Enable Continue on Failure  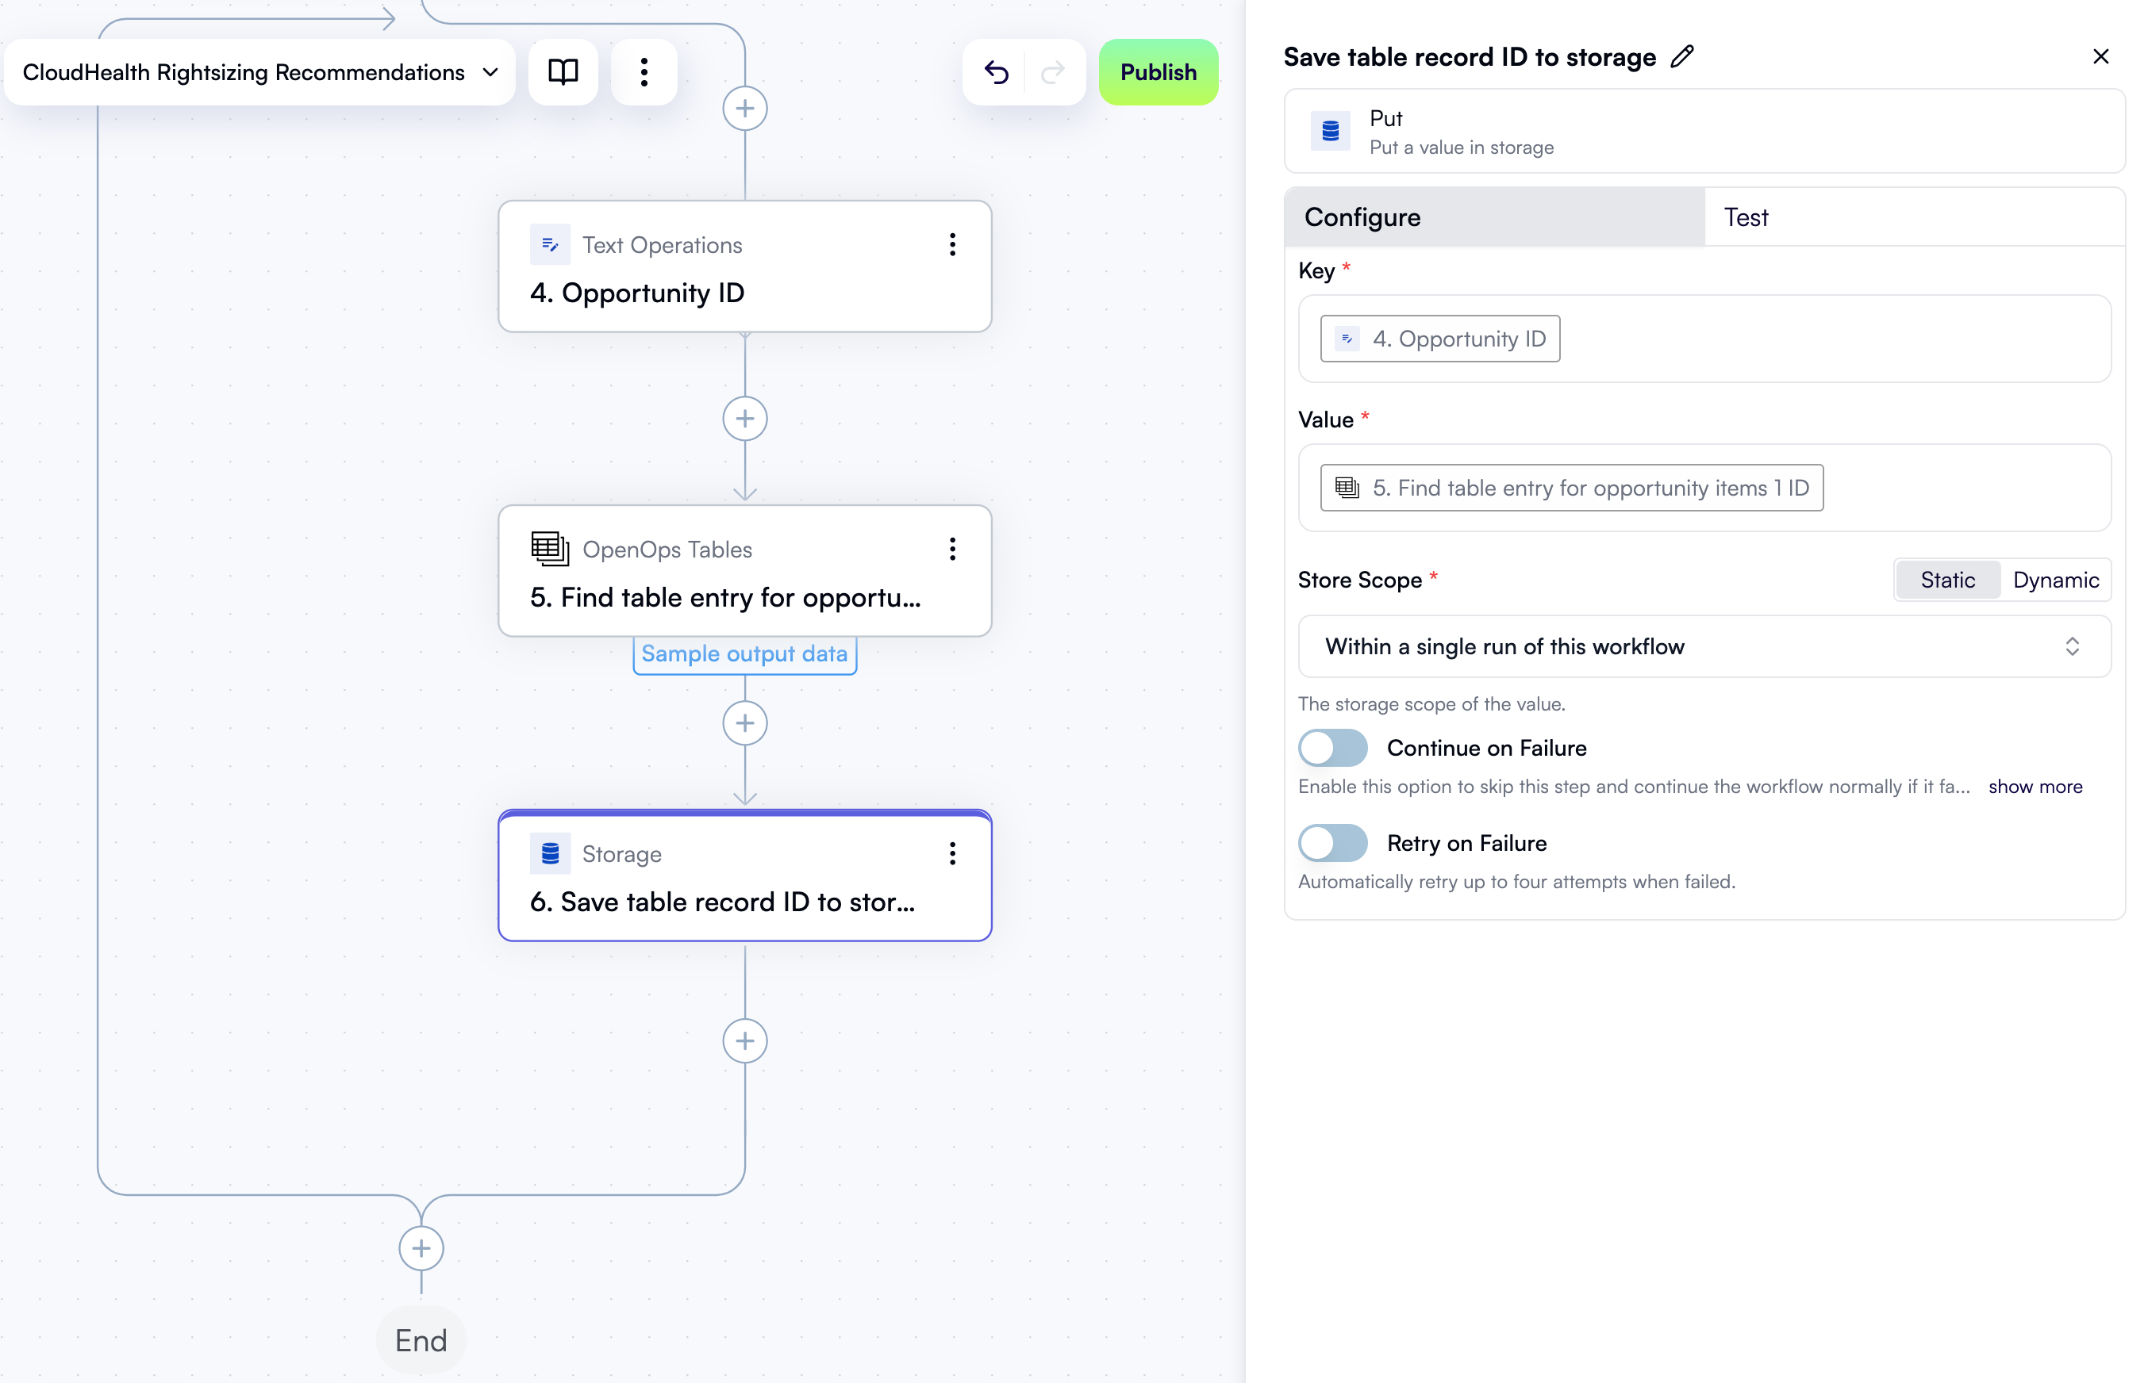point(1332,747)
